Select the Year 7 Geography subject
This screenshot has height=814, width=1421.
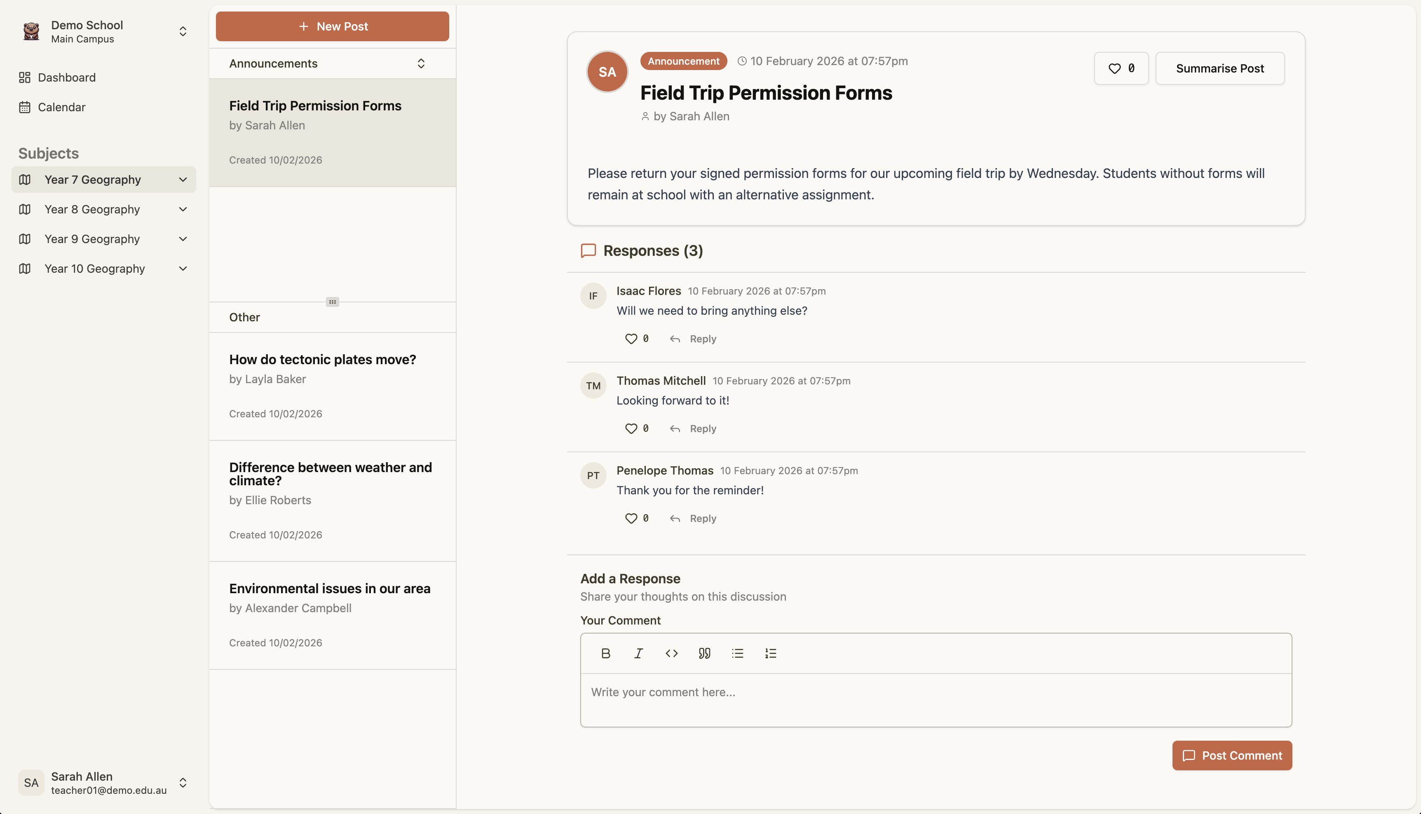(x=92, y=179)
